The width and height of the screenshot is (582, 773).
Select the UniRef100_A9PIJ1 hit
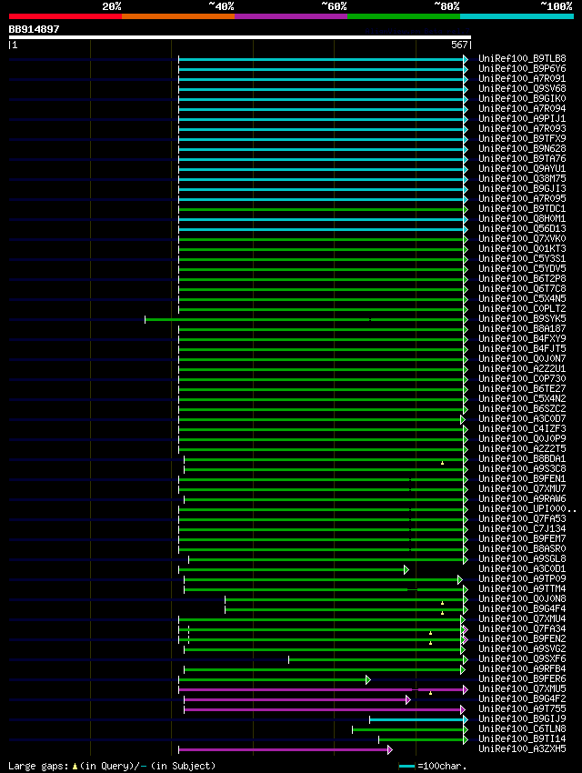coord(522,119)
